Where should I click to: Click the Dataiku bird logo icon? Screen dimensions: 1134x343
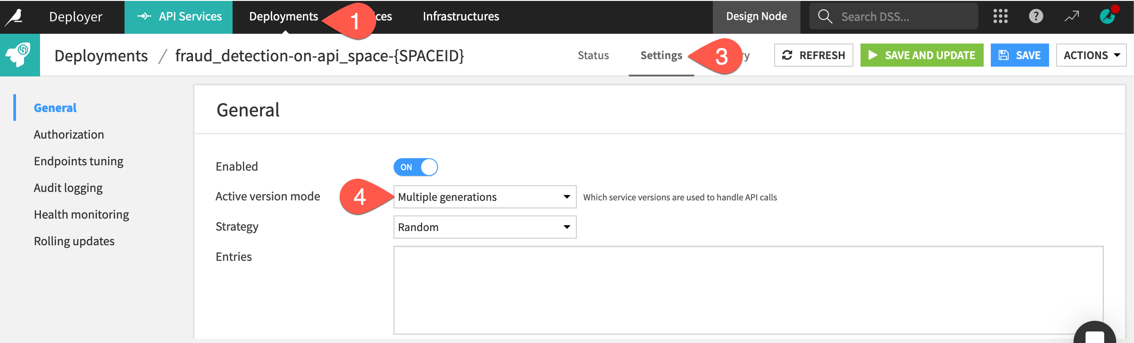(14, 17)
